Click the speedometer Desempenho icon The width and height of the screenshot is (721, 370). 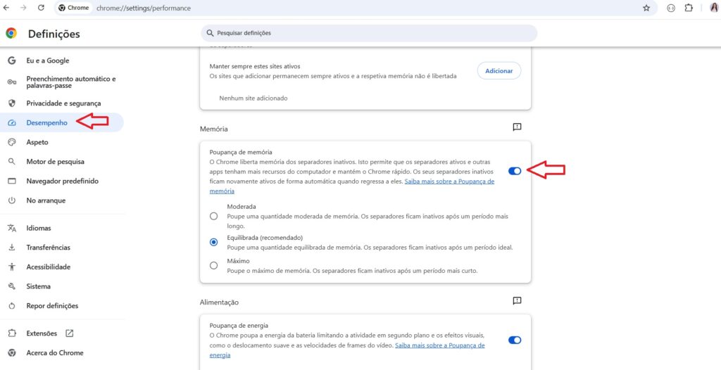point(12,122)
